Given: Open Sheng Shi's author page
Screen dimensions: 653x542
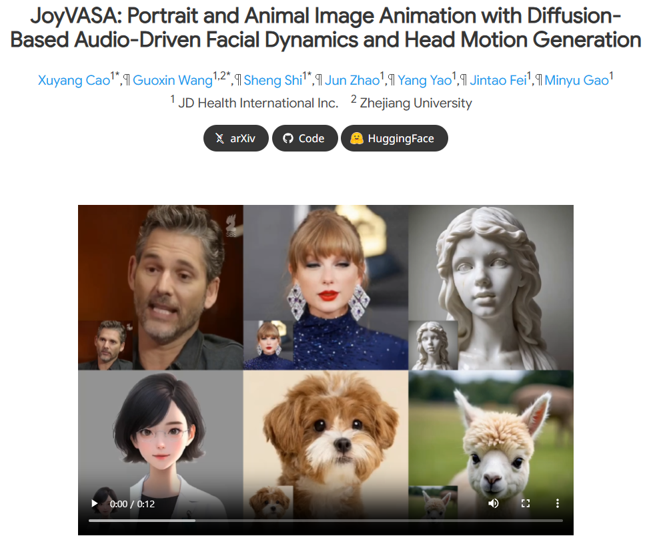Looking at the screenshot, I should [x=273, y=81].
